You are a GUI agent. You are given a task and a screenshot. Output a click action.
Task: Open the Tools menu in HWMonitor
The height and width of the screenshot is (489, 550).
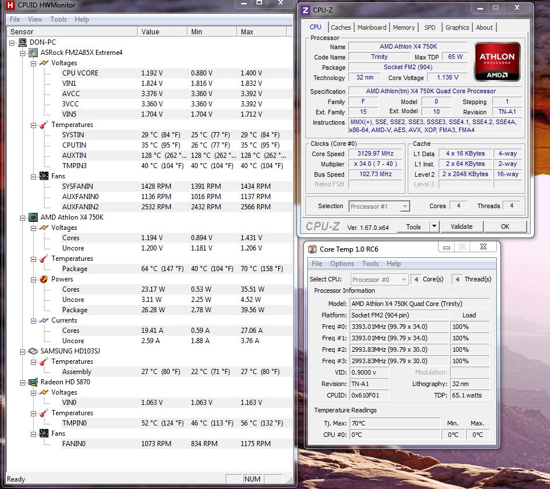tap(59, 19)
